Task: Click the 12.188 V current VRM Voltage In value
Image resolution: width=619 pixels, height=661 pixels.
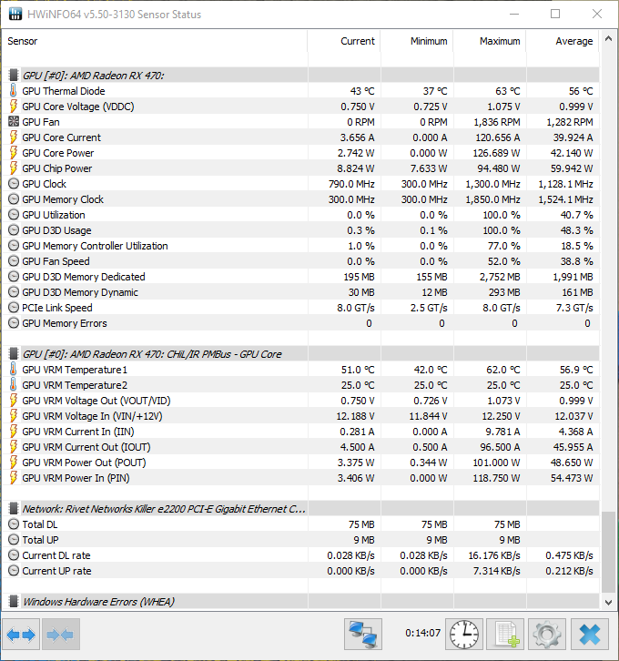Action: (x=355, y=416)
